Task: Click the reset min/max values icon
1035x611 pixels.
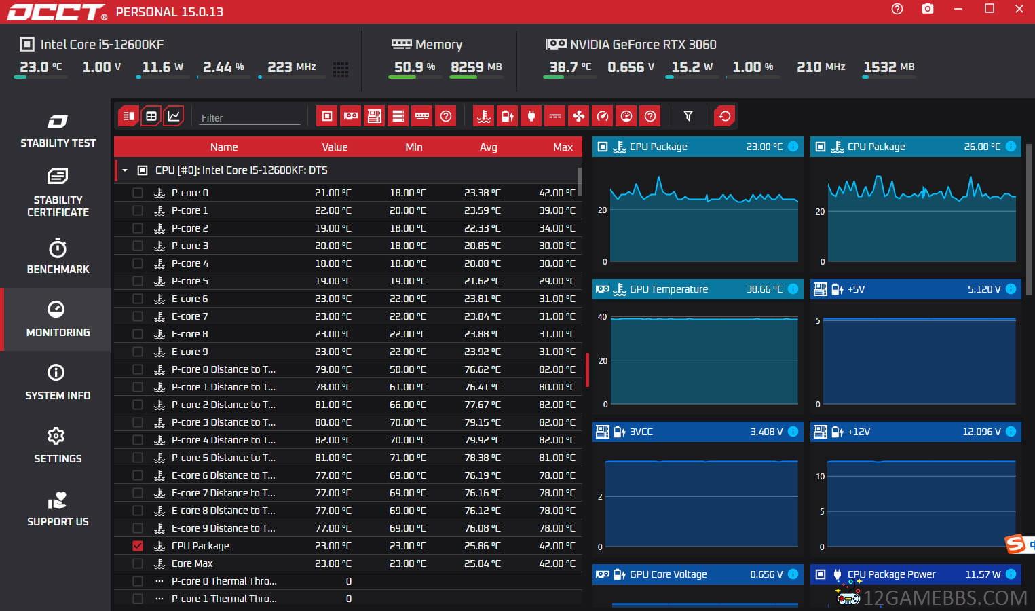Action: [725, 116]
